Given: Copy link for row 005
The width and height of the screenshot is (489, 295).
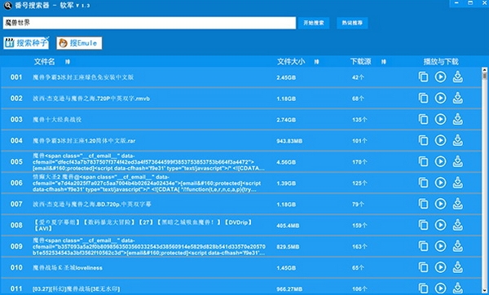Looking at the screenshot, I should click(x=423, y=161).
